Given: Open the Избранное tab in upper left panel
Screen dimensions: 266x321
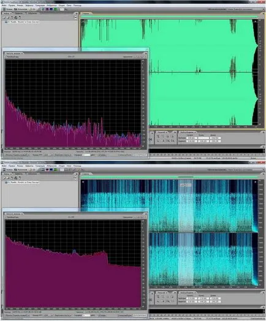Looking at the screenshot, I should click(x=32, y=14).
